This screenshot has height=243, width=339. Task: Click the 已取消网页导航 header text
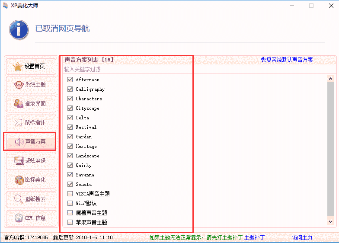point(62,29)
